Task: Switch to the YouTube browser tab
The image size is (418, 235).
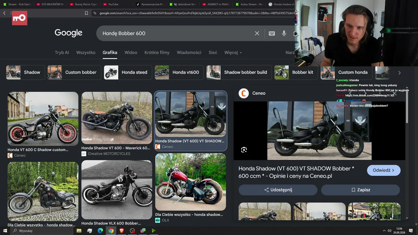Action: click(x=117, y=4)
